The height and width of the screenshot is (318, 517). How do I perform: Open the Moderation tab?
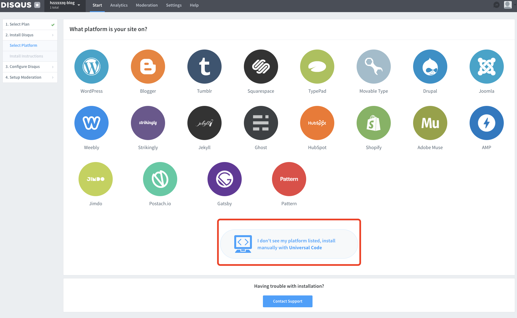[147, 5]
